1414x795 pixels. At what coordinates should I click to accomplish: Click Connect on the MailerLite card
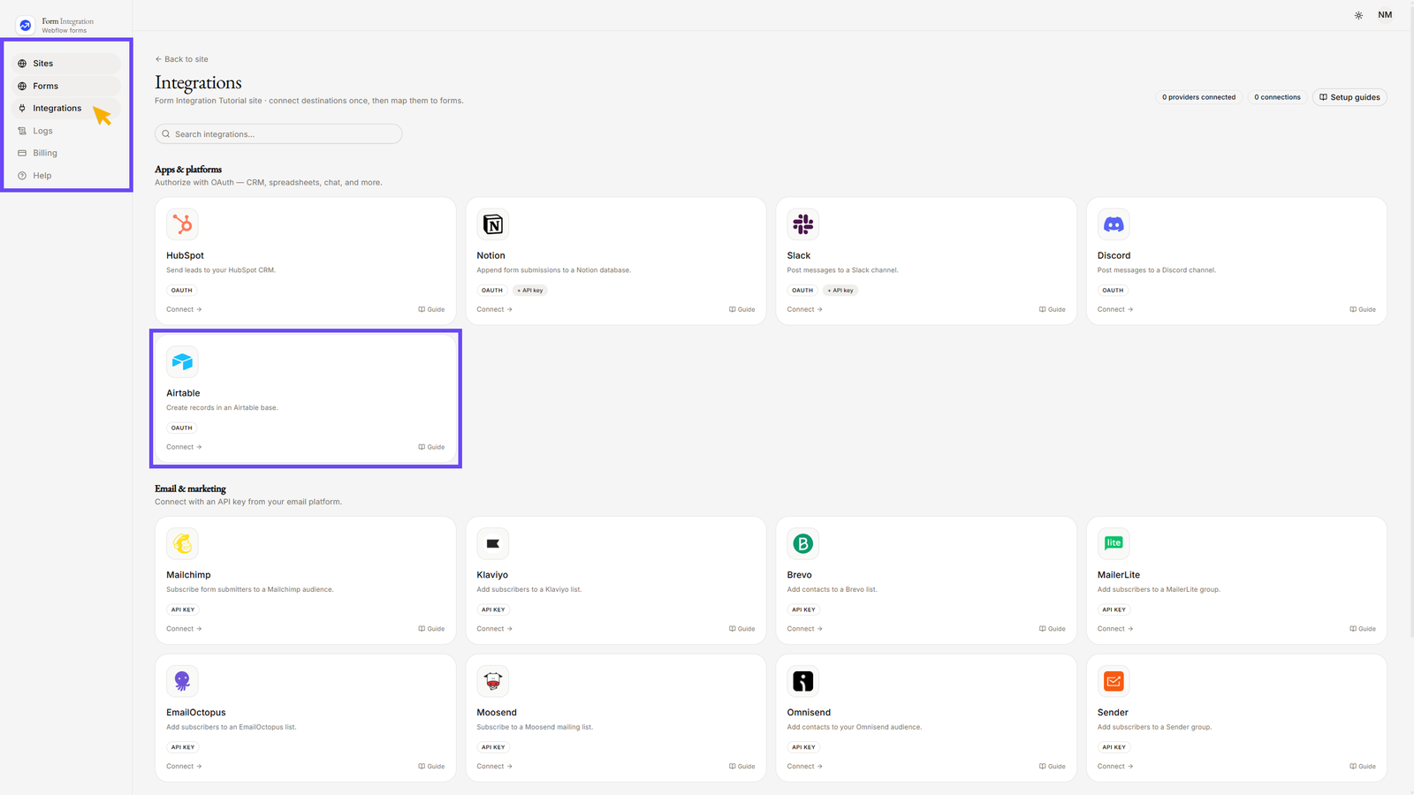(x=1115, y=629)
